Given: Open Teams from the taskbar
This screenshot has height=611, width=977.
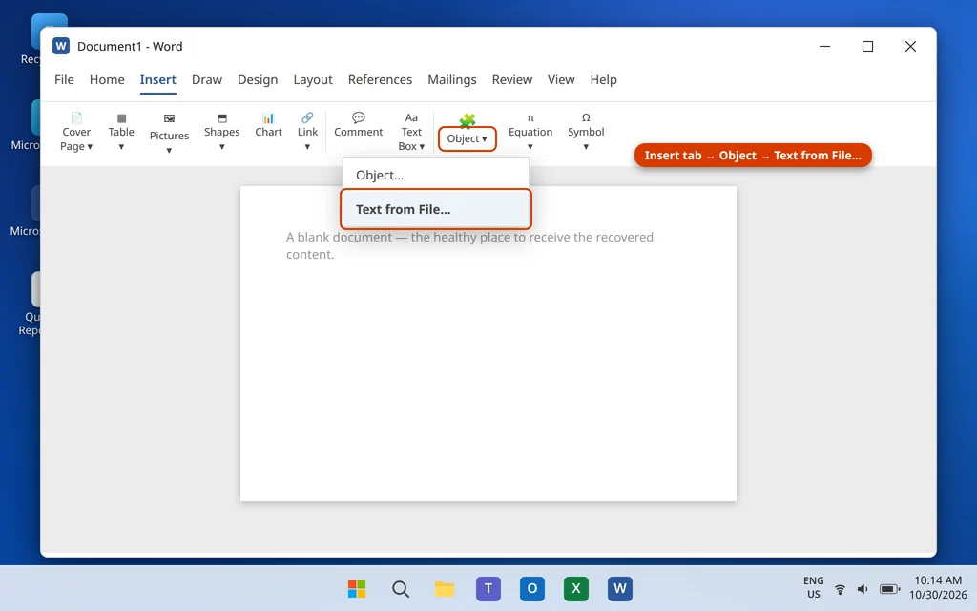Looking at the screenshot, I should click(488, 588).
